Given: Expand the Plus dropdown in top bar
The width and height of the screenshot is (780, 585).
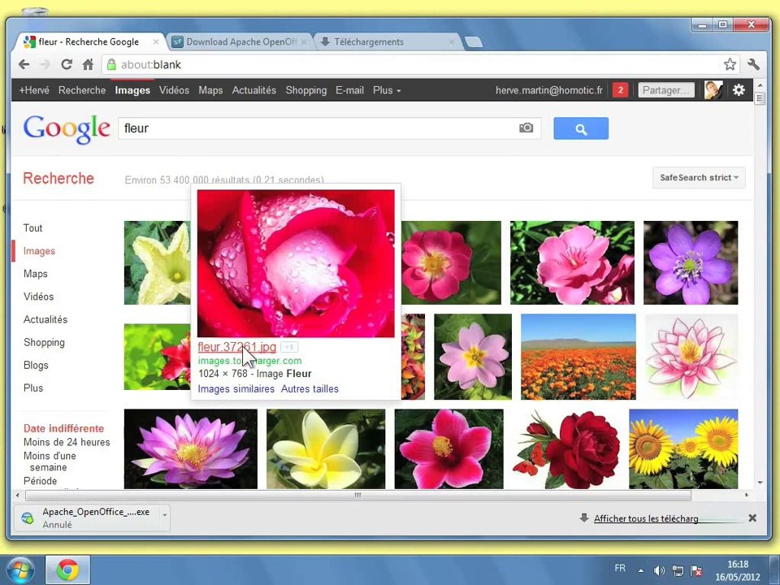Looking at the screenshot, I should [x=387, y=90].
